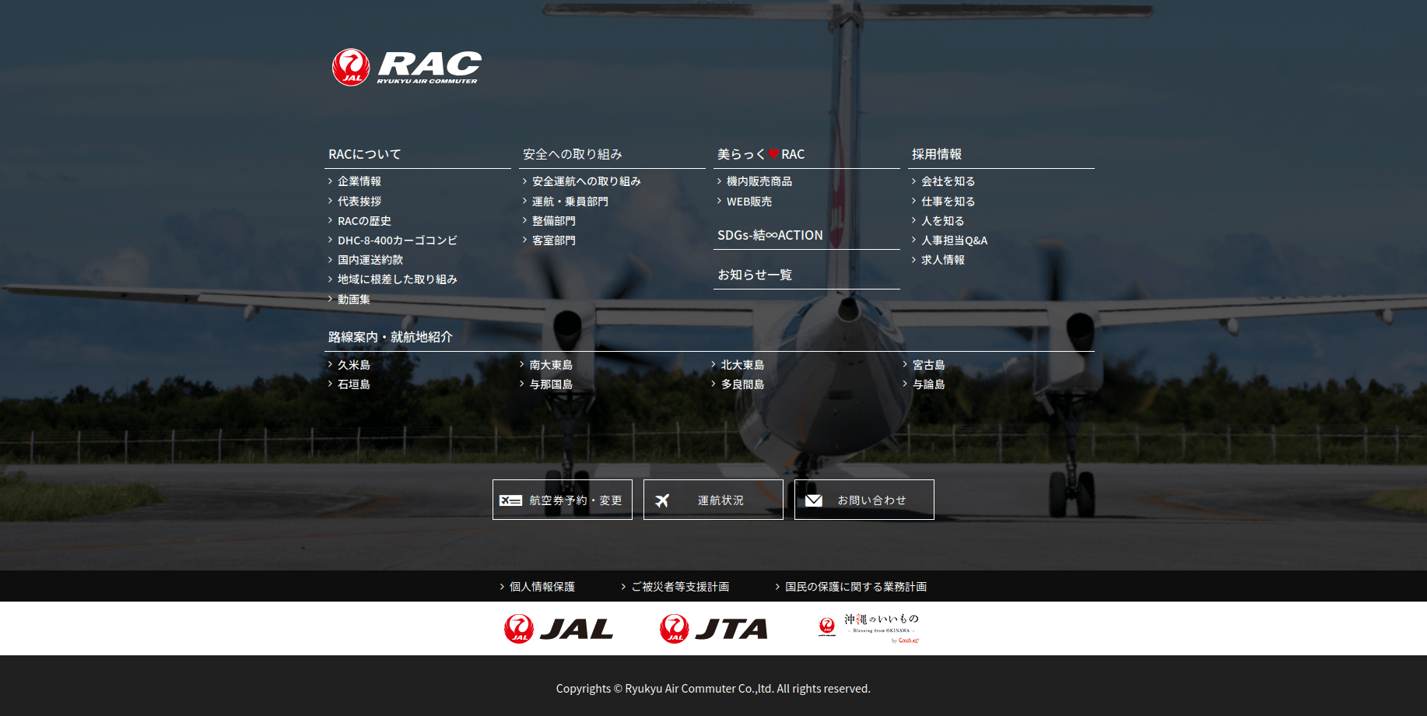Open the 採用情報 section heading
Image resolution: width=1427 pixels, height=716 pixels.
[x=937, y=154]
